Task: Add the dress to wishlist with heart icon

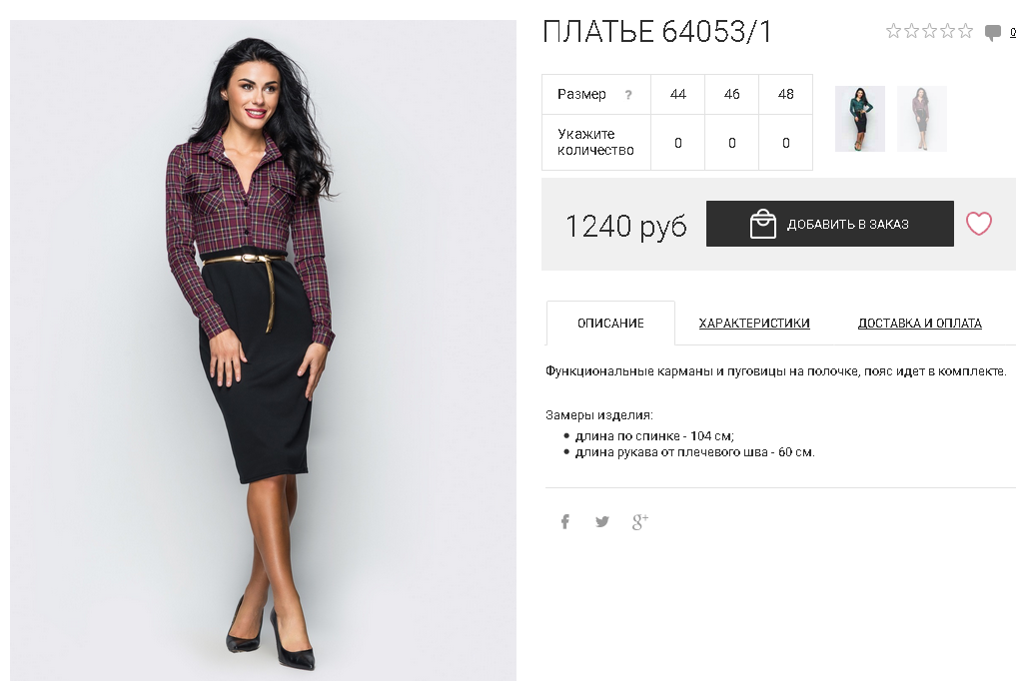Action: point(978,224)
